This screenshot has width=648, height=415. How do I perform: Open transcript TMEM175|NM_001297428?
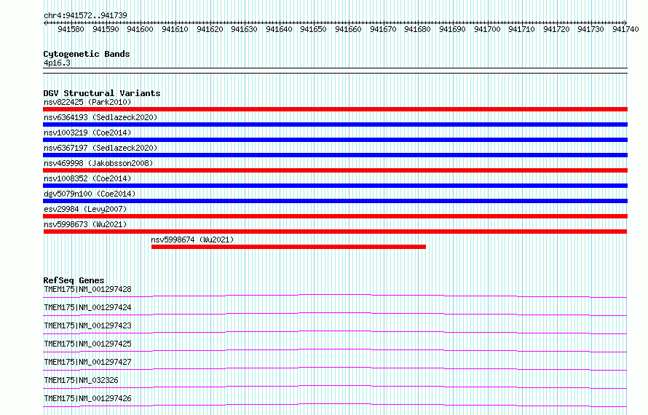(87, 289)
